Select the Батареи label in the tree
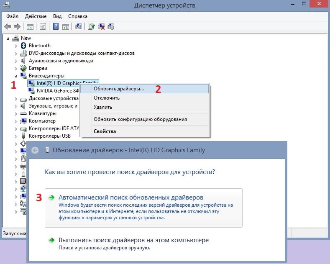 coord(38,68)
